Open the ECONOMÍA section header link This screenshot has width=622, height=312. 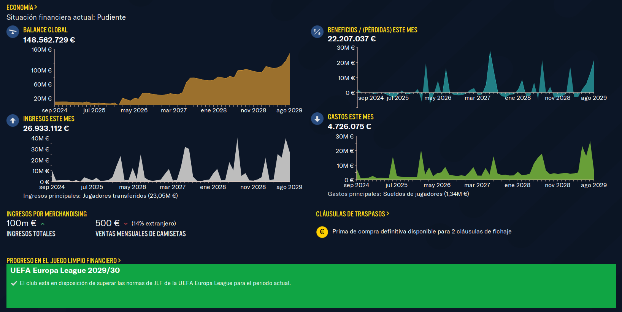(22, 7)
